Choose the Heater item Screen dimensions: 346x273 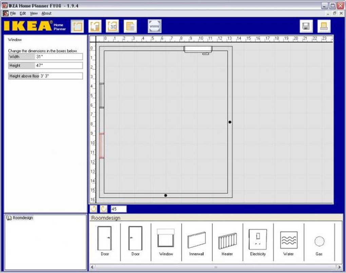click(227, 244)
